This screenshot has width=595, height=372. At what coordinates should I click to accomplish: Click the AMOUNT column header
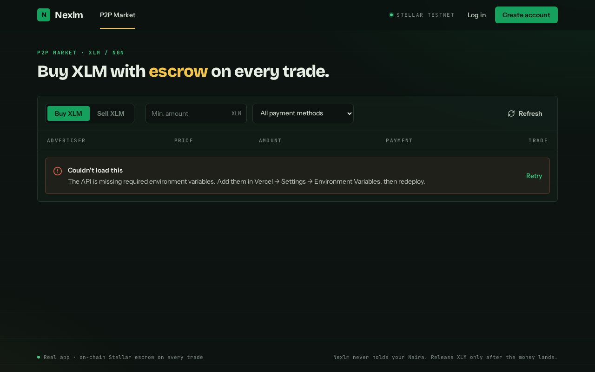(270, 140)
